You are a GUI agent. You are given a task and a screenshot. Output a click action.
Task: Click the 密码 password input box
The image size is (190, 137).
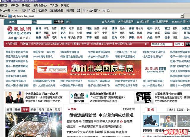coord(44,22)
